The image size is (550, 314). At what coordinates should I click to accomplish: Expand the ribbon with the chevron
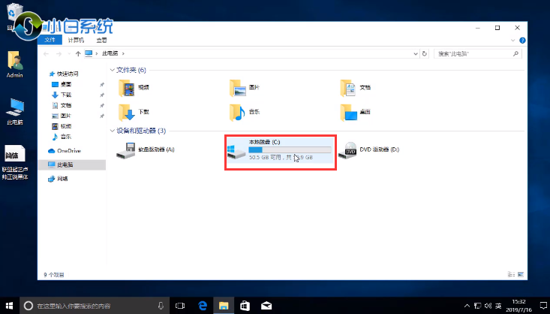[514, 39]
